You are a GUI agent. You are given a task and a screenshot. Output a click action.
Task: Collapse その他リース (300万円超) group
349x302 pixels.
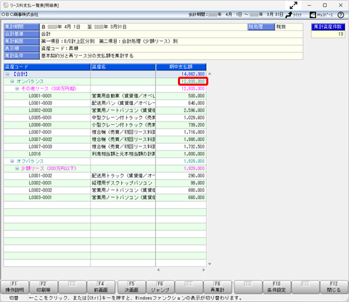coord(17,88)
